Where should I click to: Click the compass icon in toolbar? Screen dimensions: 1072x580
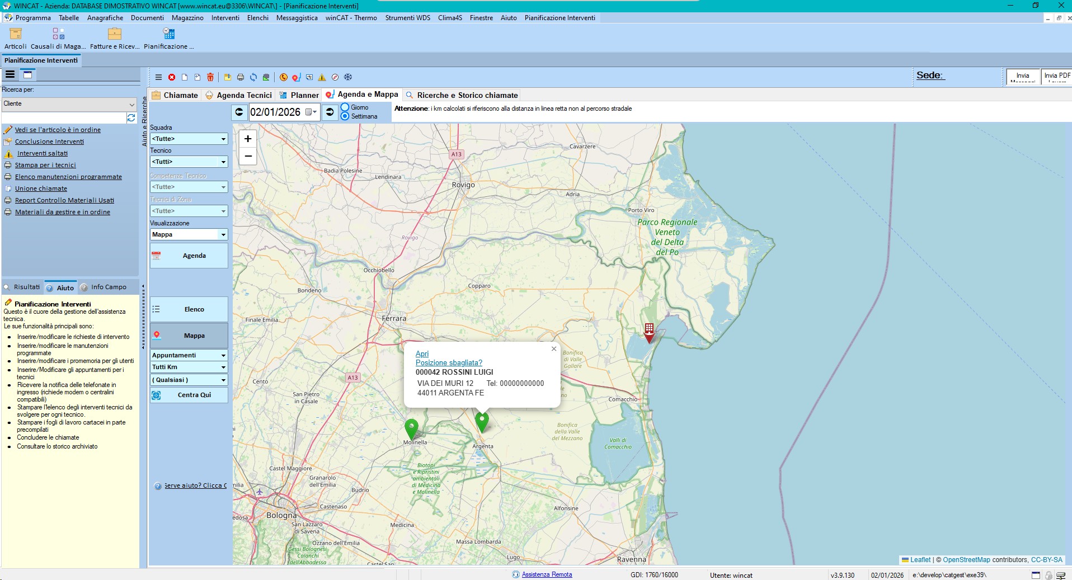click(x=335, y=77)
